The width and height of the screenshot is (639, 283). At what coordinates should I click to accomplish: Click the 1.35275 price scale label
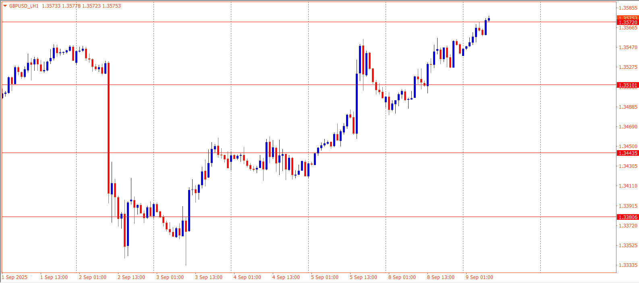pyautogui.click(x=628, y=67)
